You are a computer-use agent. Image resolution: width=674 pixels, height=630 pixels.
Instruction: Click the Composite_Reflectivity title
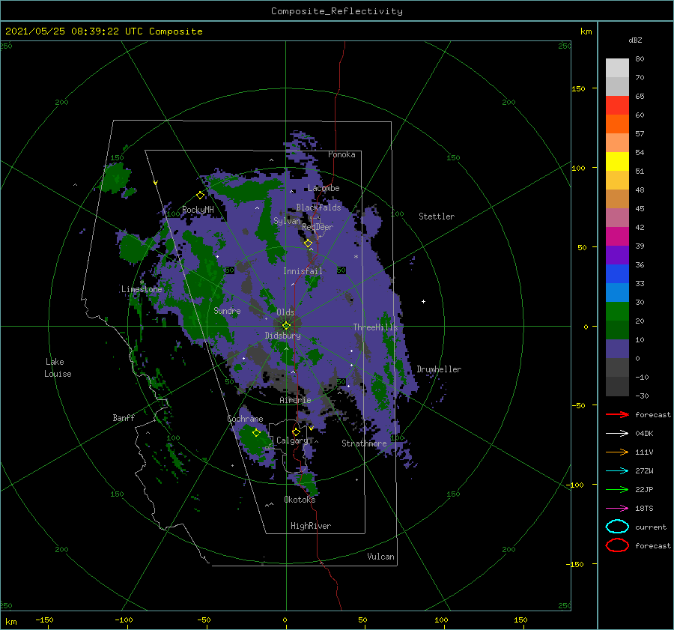pyautogui.click(x=337, y=11)
